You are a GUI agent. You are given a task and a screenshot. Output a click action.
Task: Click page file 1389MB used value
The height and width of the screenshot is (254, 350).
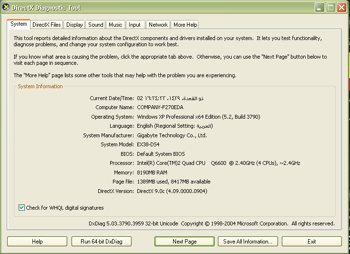[x=174, y=182]
